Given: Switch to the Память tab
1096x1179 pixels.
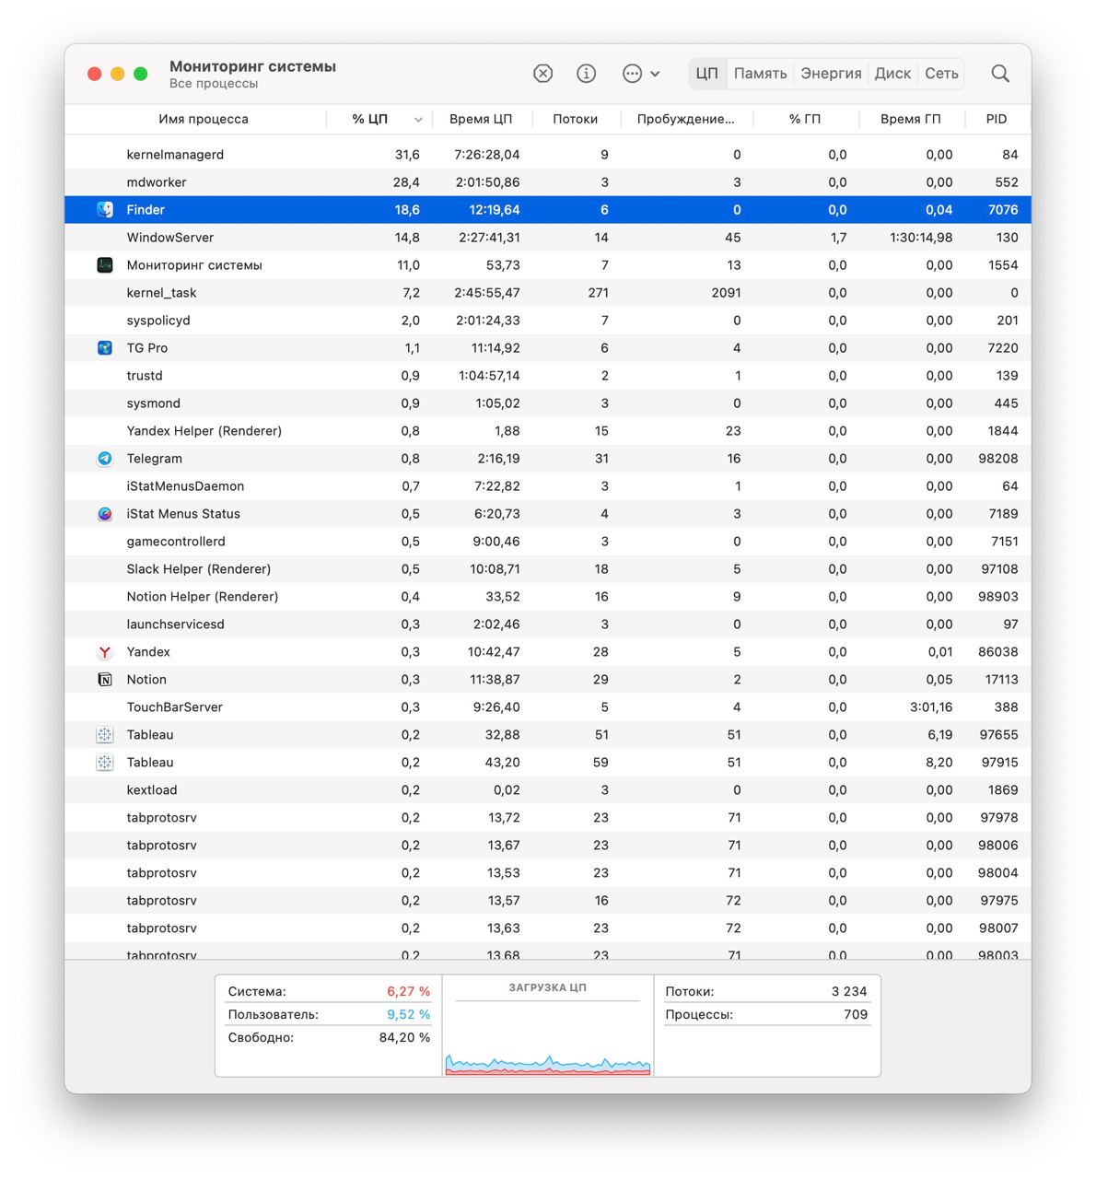Looking at the screenshot, I should 760,74.
